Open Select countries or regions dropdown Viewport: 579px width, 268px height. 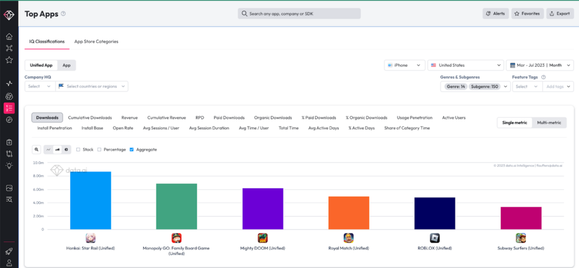click(92, 87)
